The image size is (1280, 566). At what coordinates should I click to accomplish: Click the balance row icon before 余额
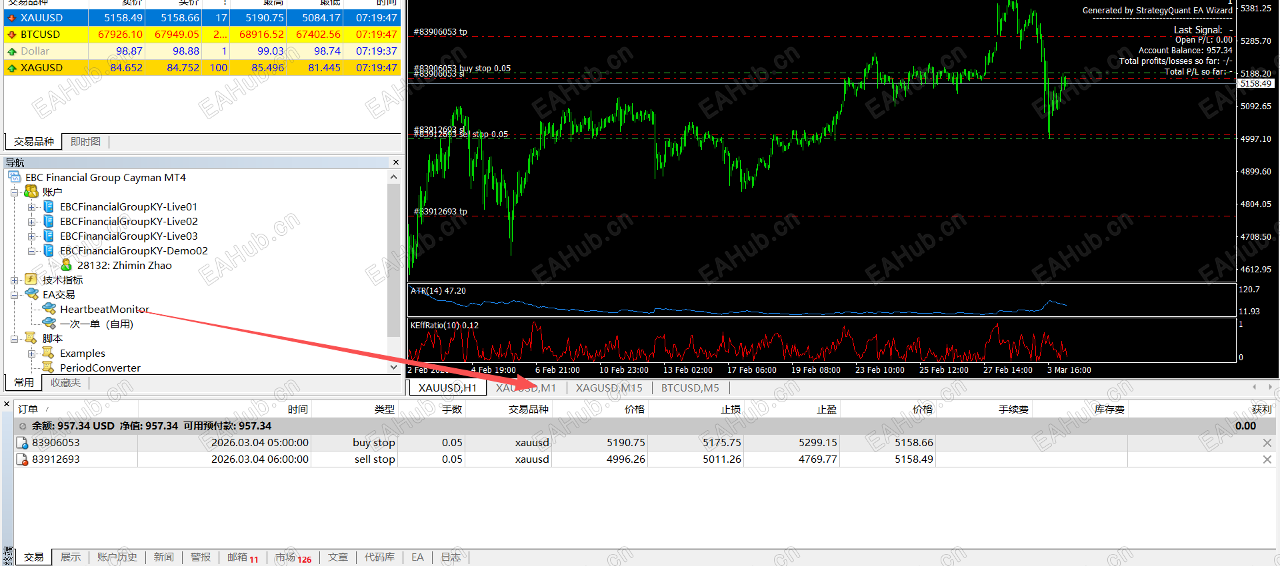(23, 426)
